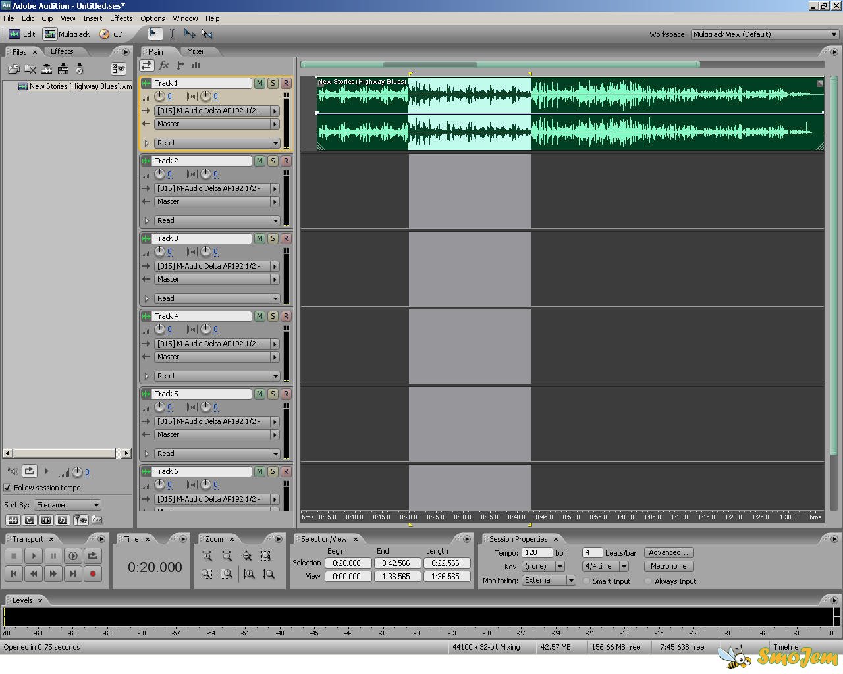This screenshot has width=843, height=674.
Task: Switch to the Mixer tab
Action: 196,51
